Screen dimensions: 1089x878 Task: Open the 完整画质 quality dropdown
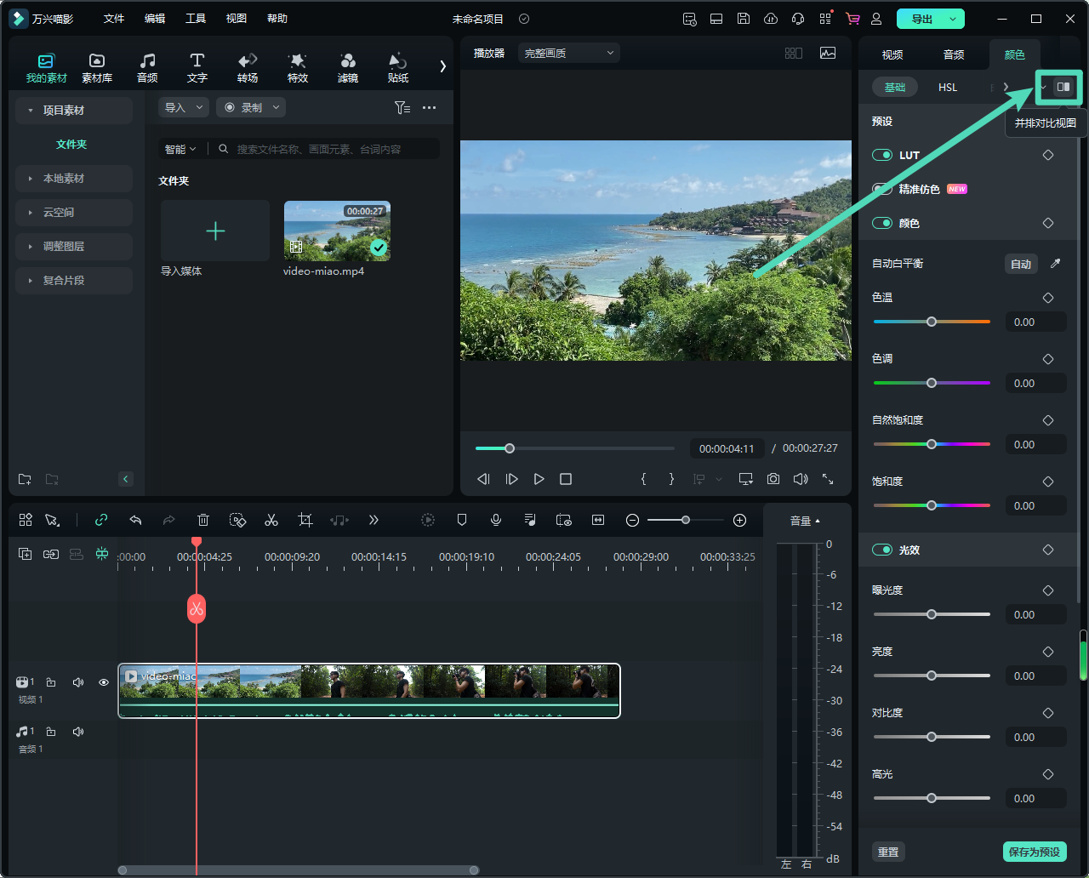(x=568, y=53)
